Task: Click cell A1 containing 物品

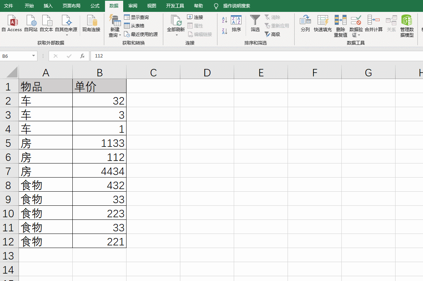Action: (x=46, y=86)
